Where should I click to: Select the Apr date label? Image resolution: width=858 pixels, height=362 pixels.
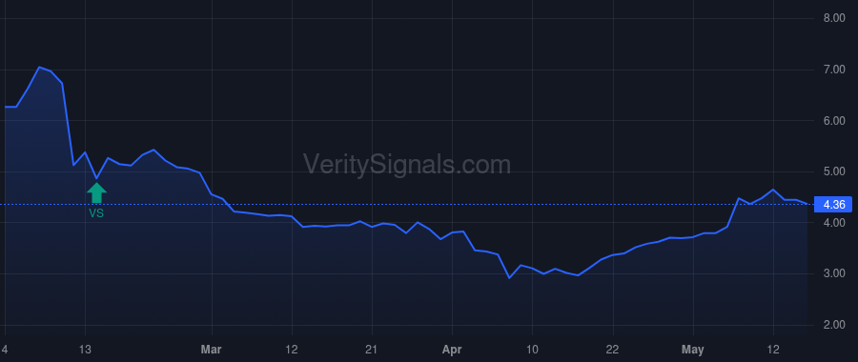[x=453, y=349]
